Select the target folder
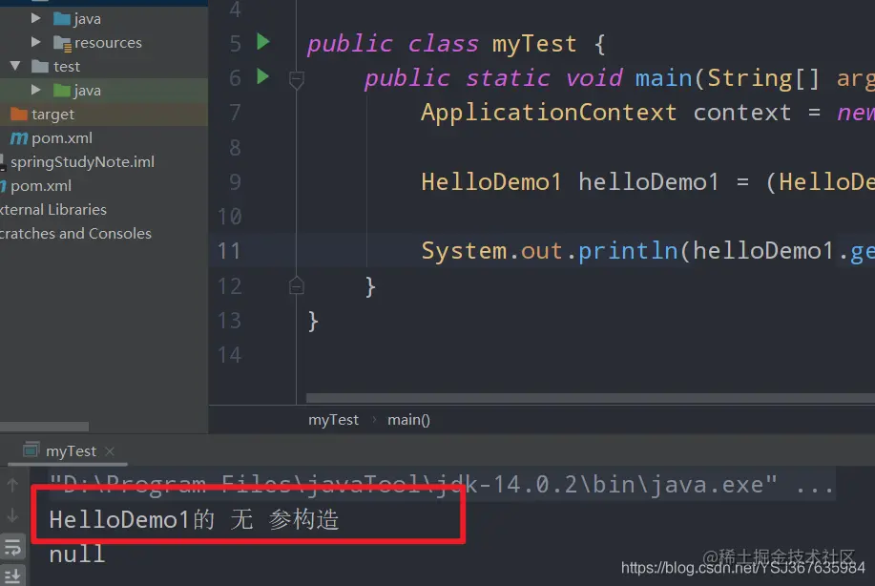The image size is (875, 586). pyautogui.click(x=52, y=115)
